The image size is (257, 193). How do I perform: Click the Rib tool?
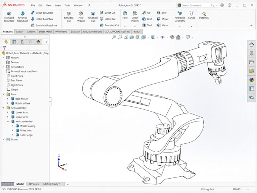(146, 12)
